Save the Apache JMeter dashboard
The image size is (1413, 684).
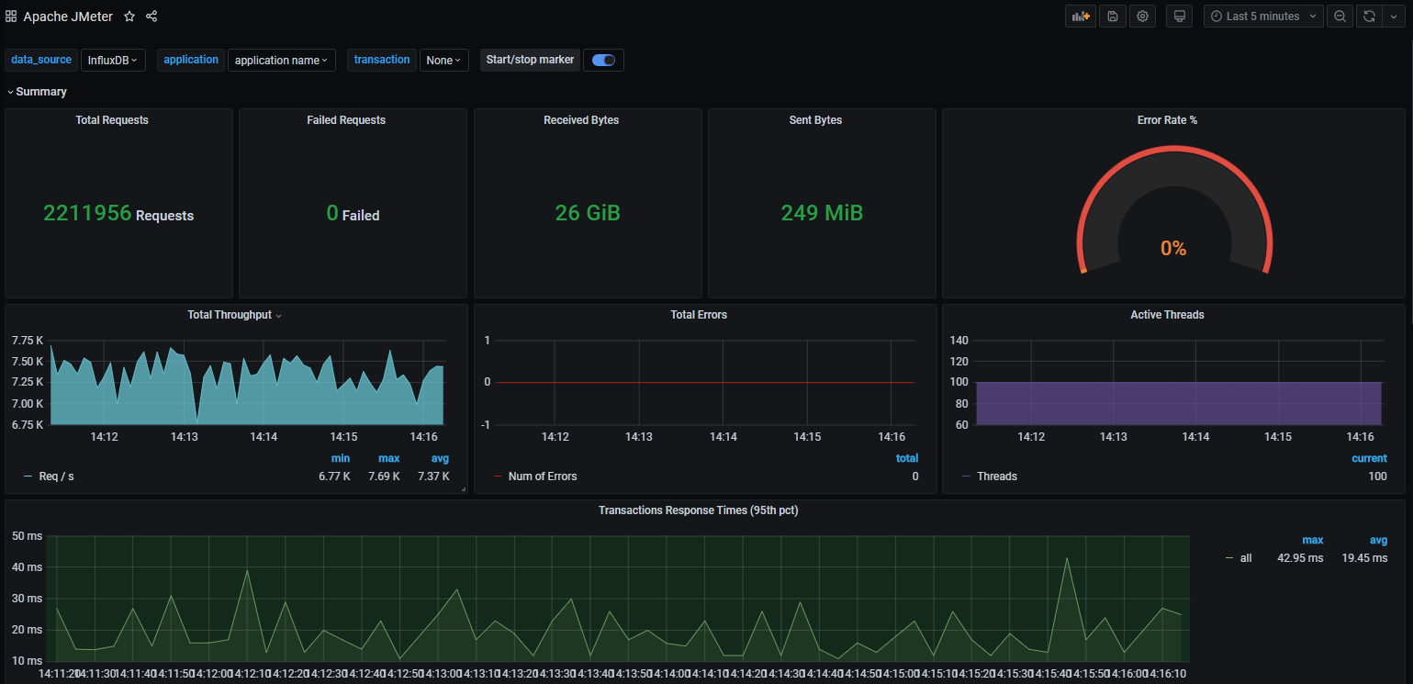(1111, 16)
